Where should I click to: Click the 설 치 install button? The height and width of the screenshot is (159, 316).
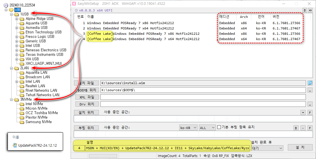point(300,147)
